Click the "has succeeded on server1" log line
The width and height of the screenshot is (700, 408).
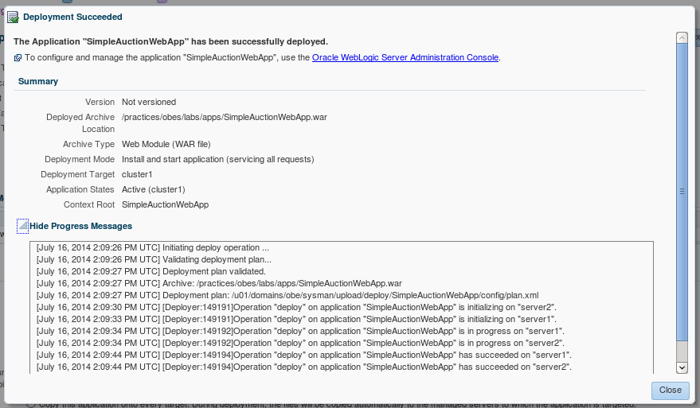coord(304,355)
